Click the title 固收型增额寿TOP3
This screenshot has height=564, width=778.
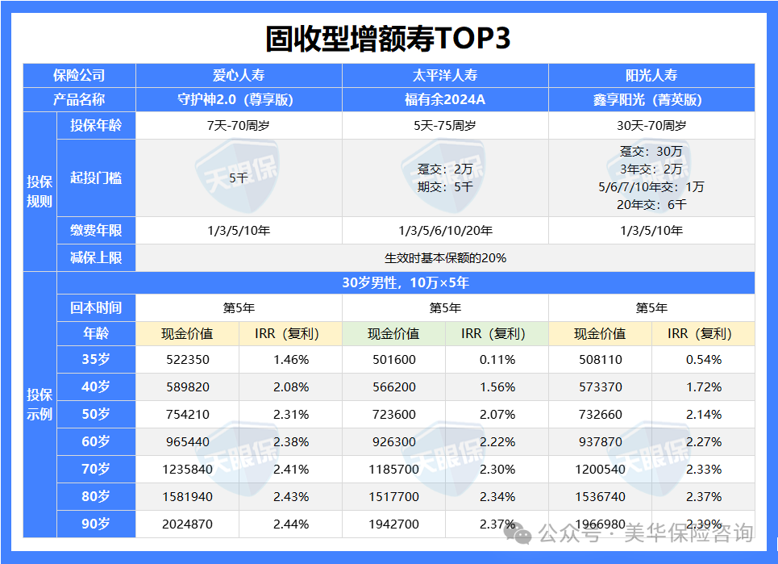click(x=388, y=38)
